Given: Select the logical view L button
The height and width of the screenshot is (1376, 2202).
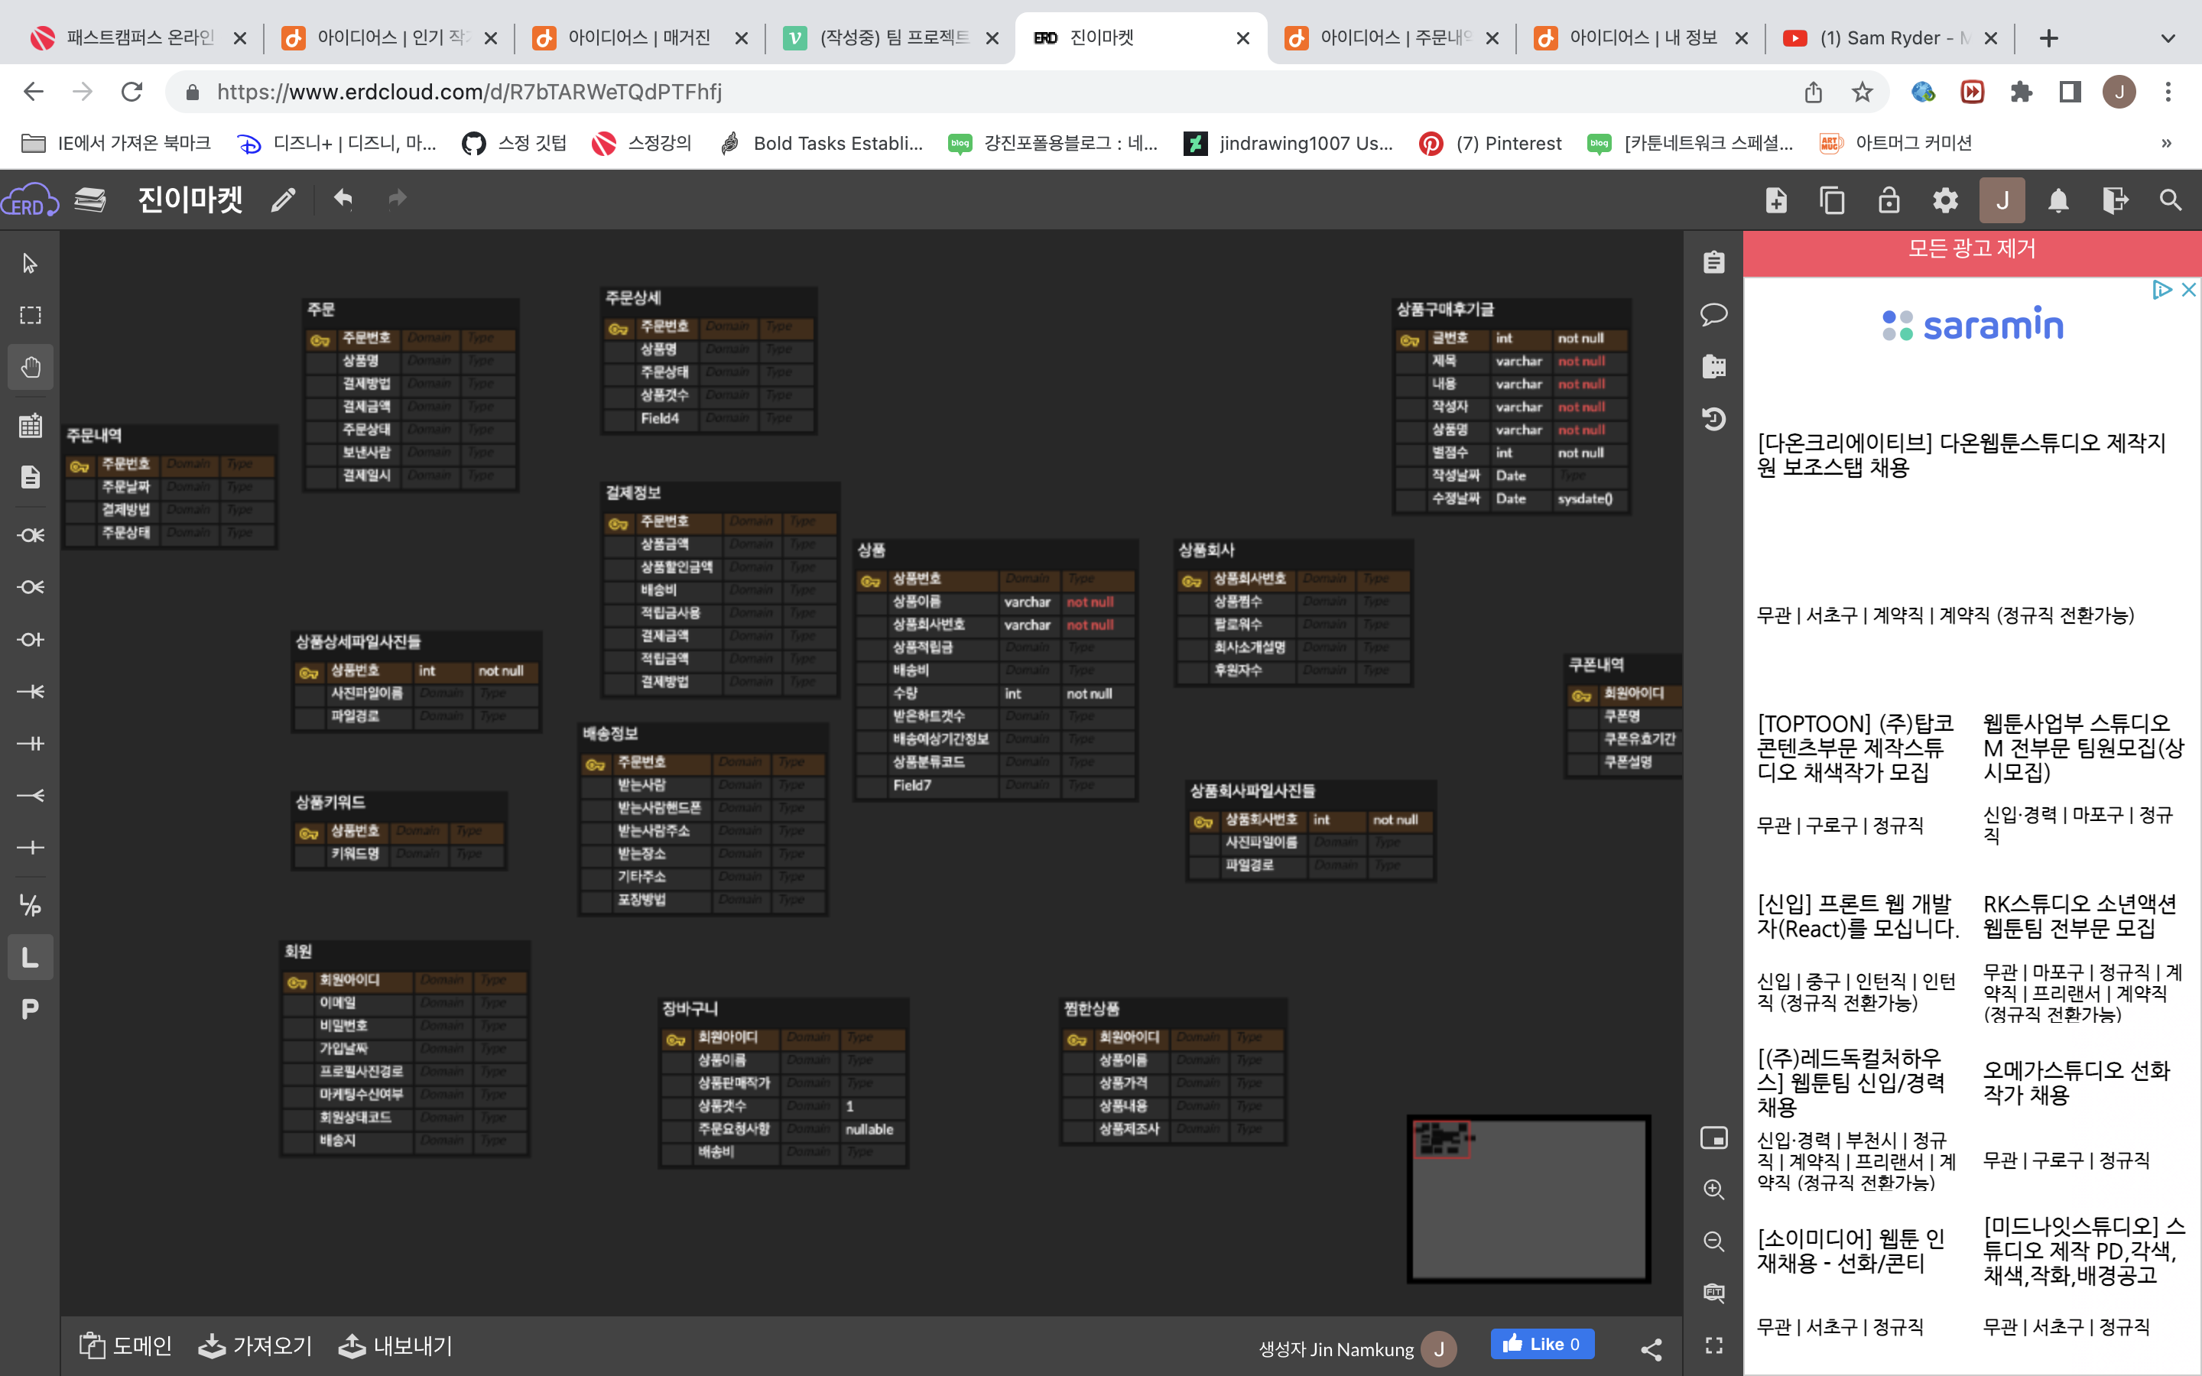Looking at the screenshot, I should click(x=30, y=957).
